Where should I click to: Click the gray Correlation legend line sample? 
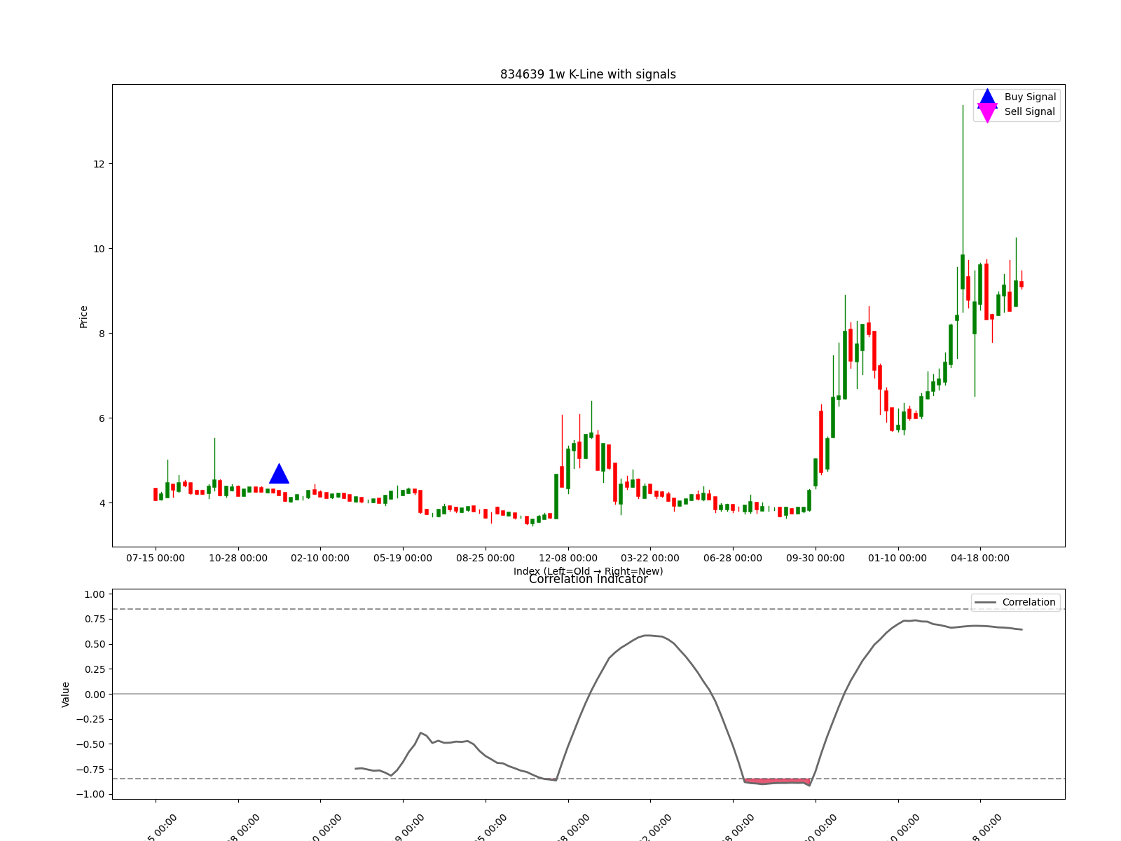pyautogui.click(x=986, y=603)
